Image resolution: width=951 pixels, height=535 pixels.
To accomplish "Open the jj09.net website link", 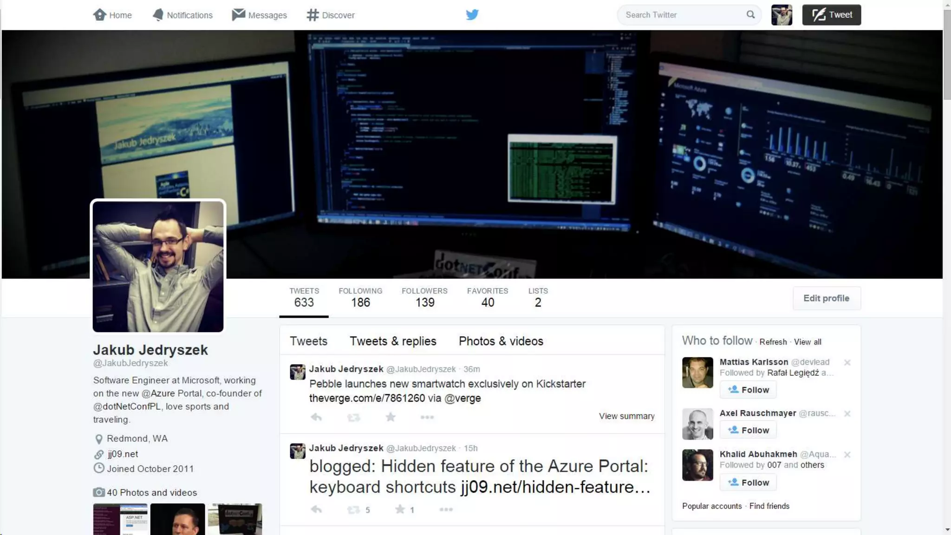I will (x=123, y=454).
